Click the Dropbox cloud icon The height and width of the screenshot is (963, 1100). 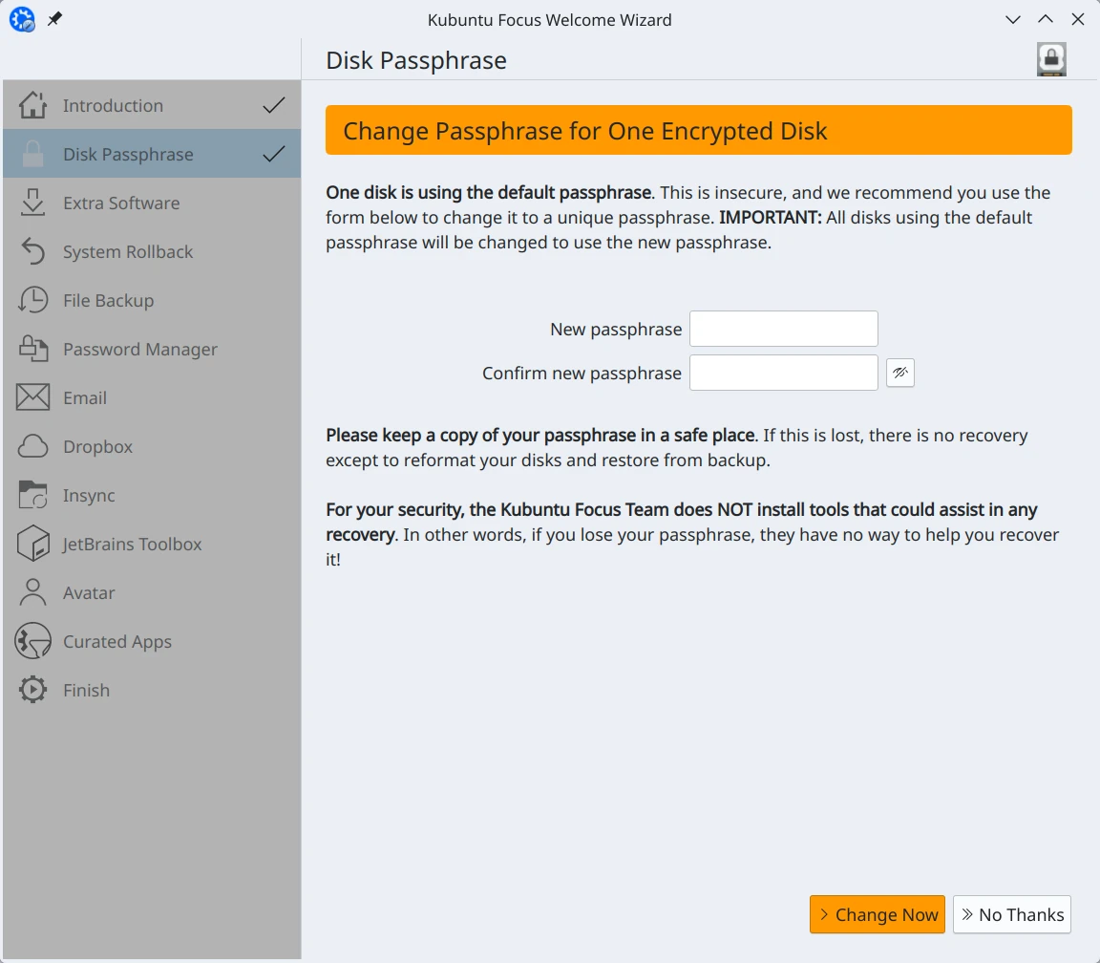point(32,446)
